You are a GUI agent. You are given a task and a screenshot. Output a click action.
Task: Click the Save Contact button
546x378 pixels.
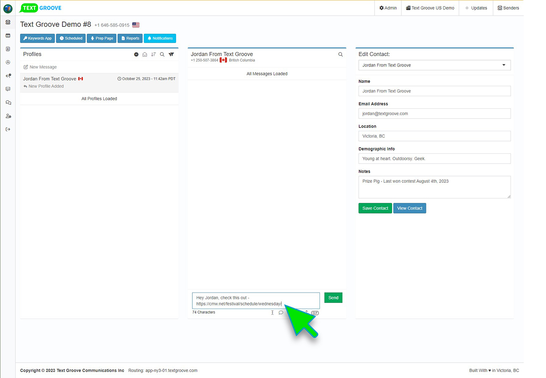375,208
